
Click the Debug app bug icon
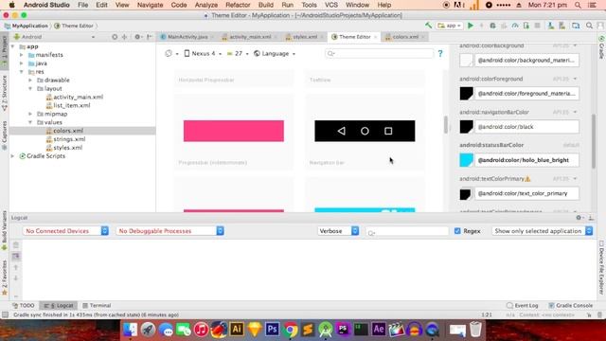click(492, 26)
